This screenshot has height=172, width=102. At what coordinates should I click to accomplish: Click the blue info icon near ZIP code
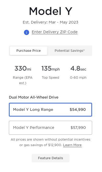[x=27, y=32]
